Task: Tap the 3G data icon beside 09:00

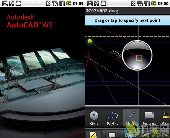Action: coord(140,3)
